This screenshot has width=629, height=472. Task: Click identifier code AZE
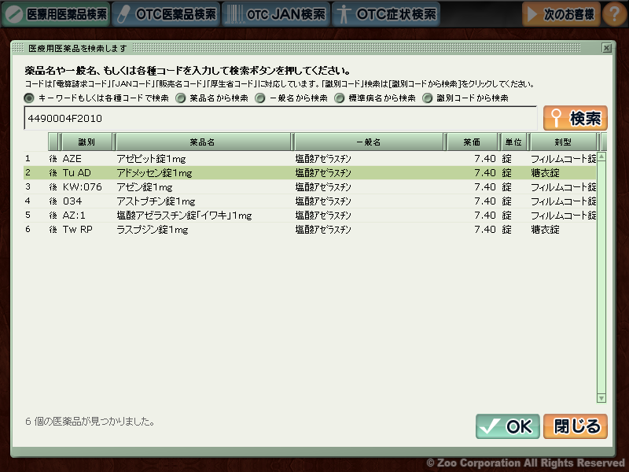click(x=72, y=159)
